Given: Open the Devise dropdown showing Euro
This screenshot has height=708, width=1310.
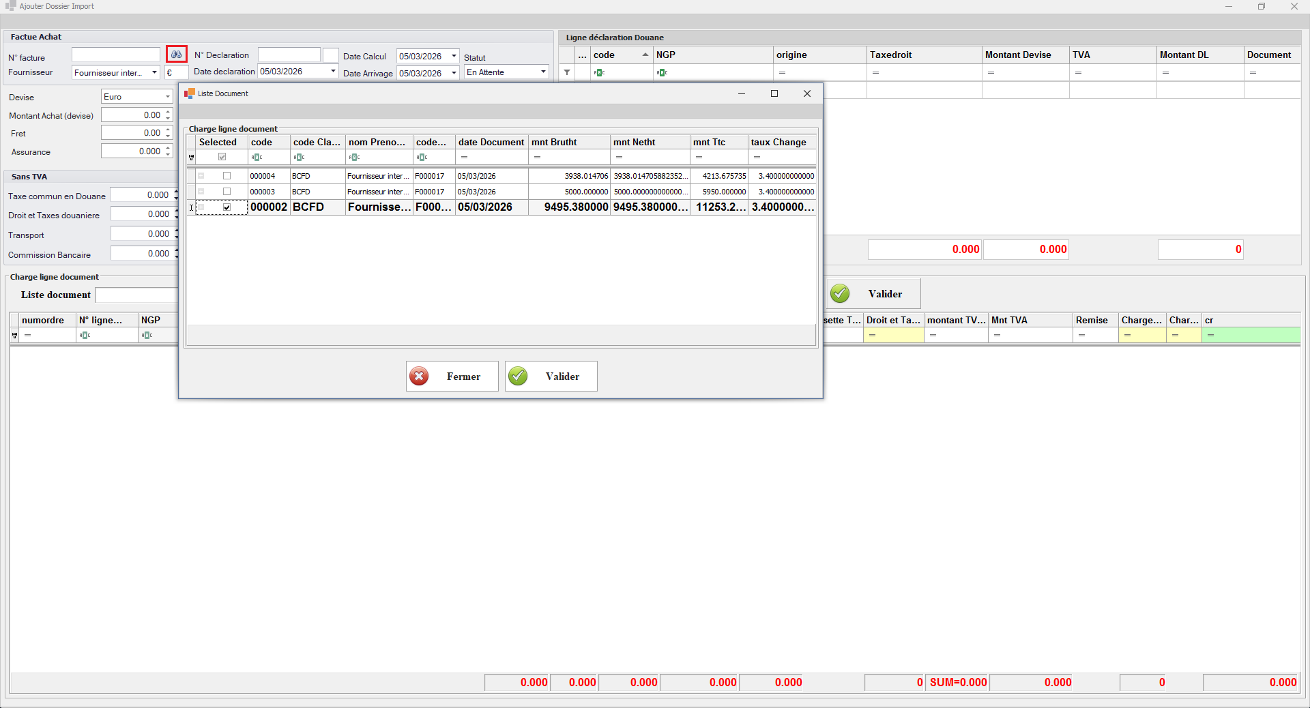Looking at the screenshot, I should point(167,97).
